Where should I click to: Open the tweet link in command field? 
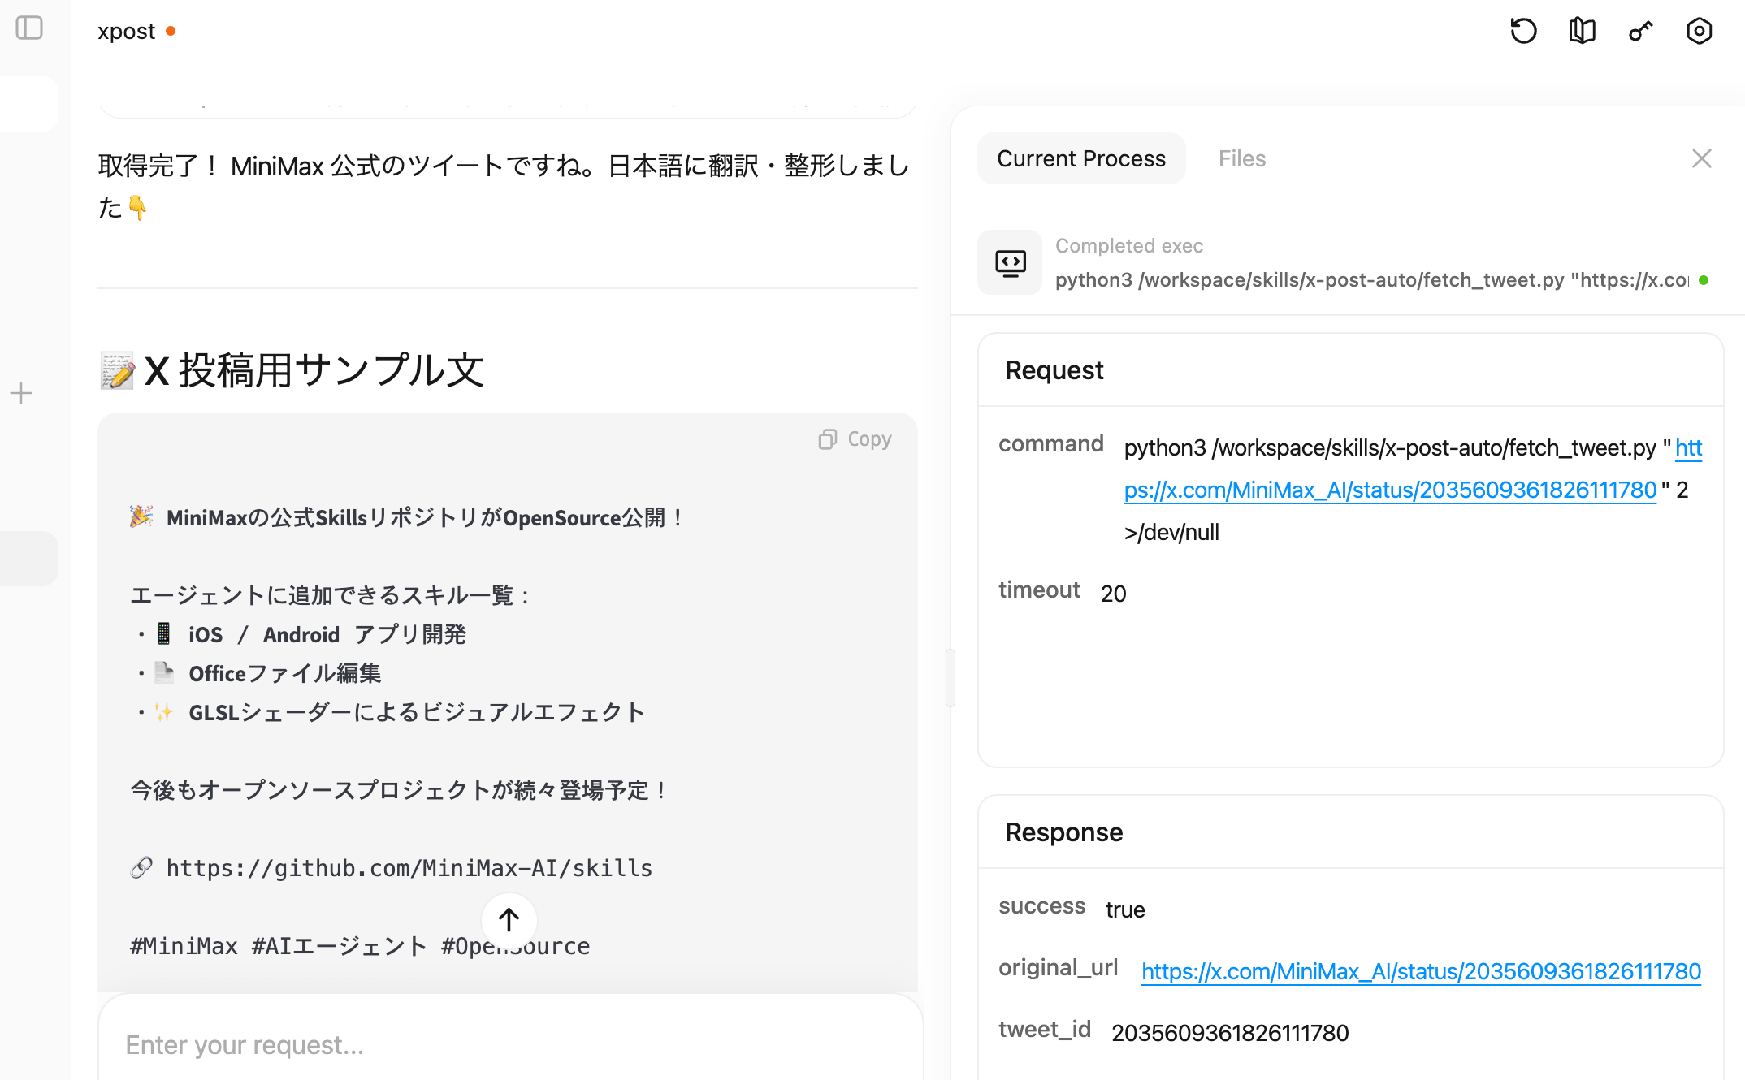[x=1389, y=490]
